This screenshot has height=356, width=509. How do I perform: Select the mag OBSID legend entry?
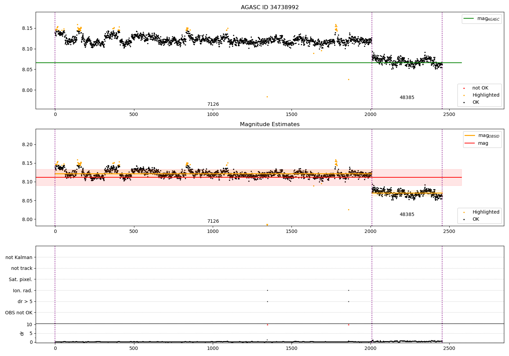[482, 136]
